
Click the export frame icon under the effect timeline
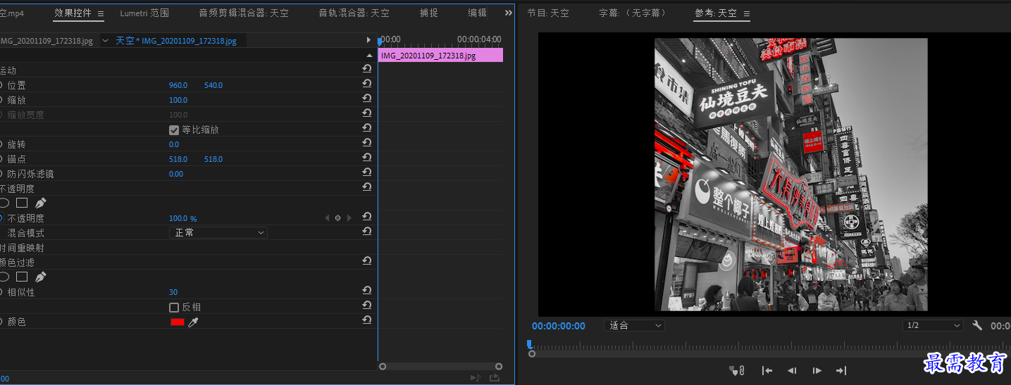pos(495,377)
